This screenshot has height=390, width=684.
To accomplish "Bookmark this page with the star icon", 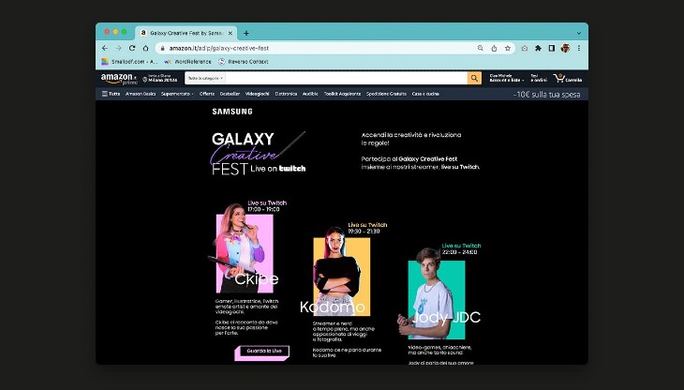I will [x=507, y=48].
